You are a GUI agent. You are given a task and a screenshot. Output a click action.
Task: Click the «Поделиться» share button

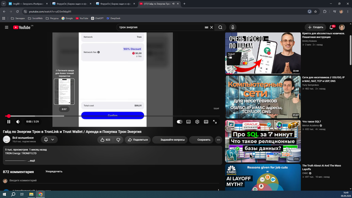(138, 140)
